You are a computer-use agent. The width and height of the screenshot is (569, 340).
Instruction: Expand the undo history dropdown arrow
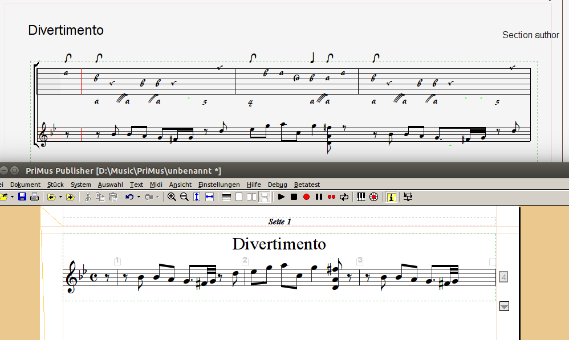(x=139, y=197)
